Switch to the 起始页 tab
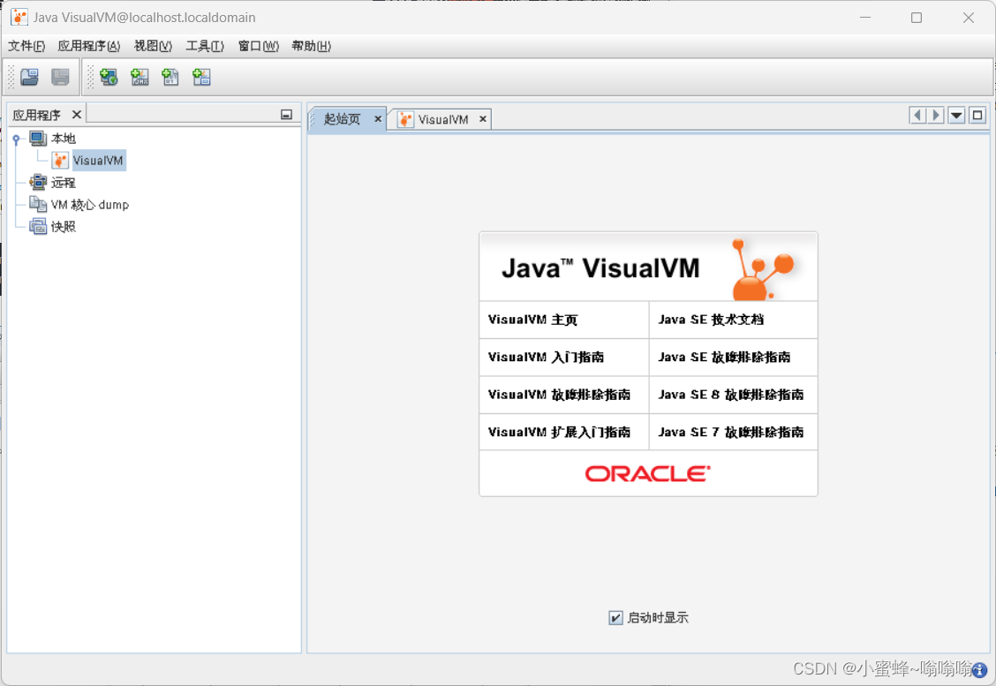 tap(342, 119)
